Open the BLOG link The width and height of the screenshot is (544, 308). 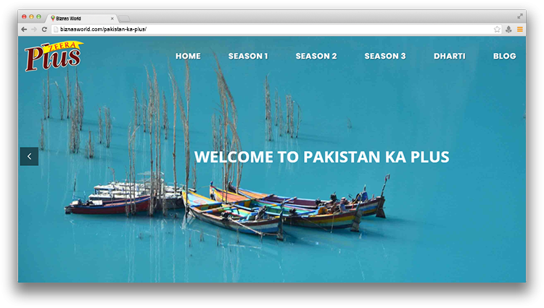[x=504, y=56]
